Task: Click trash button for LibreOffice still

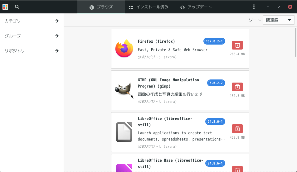Action: pyautogui.click(x=237, y=129)
